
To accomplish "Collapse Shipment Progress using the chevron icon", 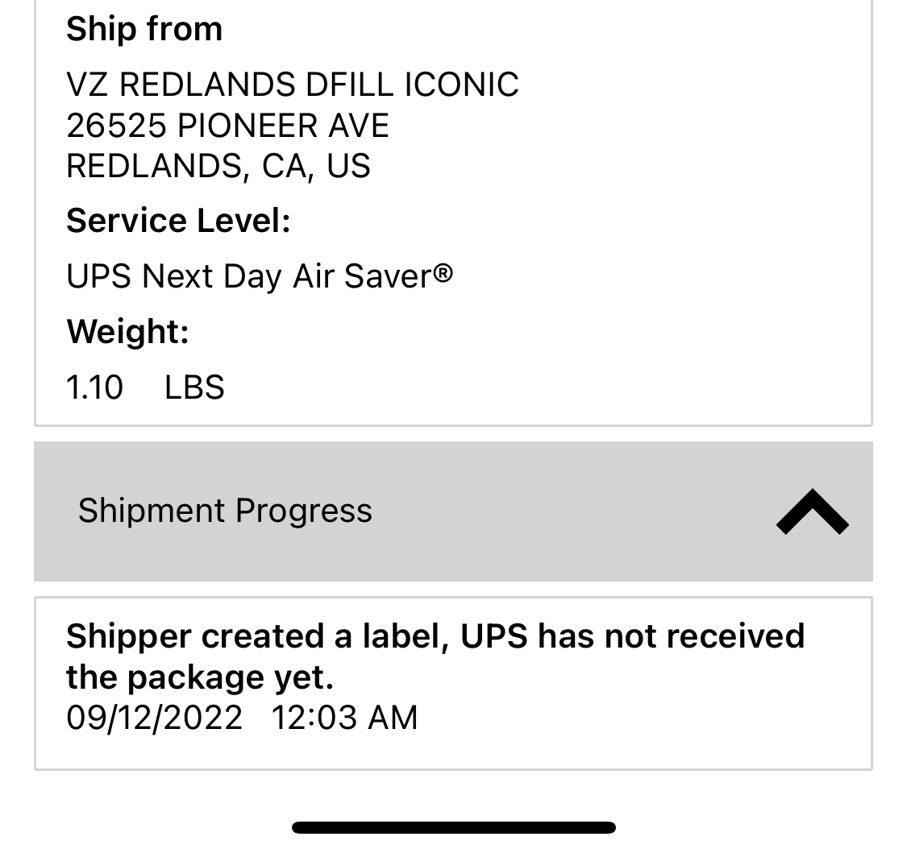I will [812, 512].
